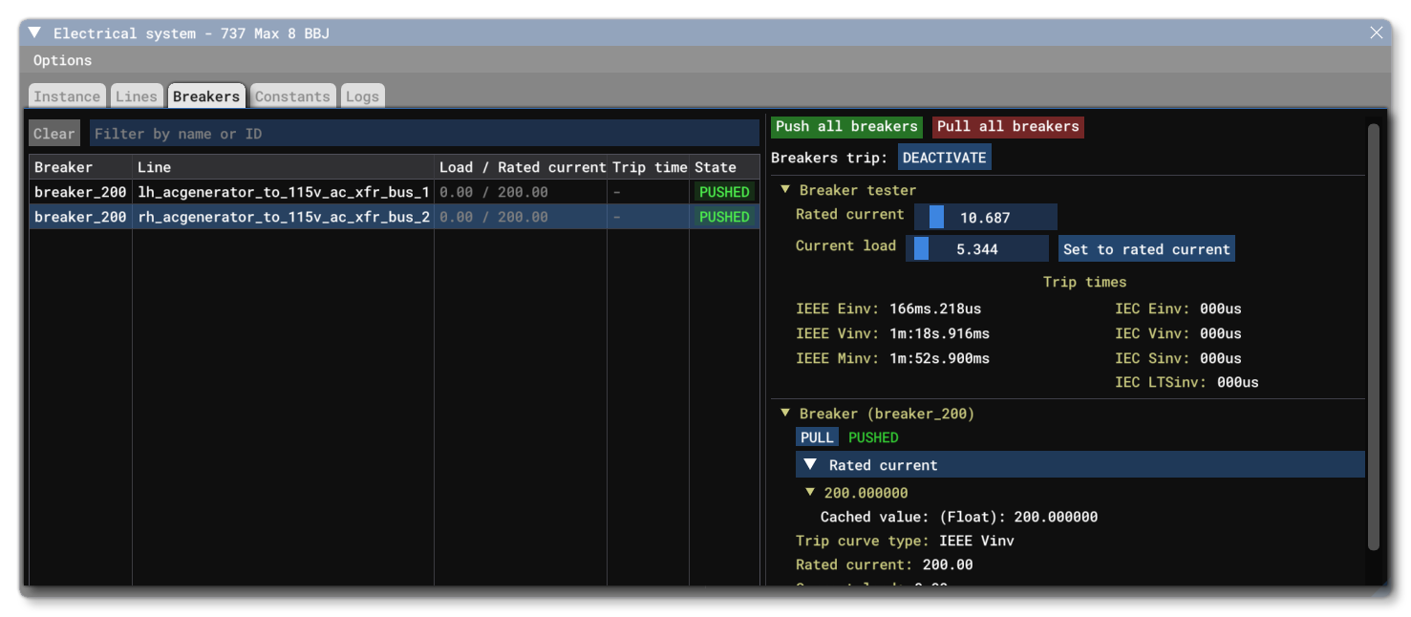Push all breakers

[x=845, y=126]
